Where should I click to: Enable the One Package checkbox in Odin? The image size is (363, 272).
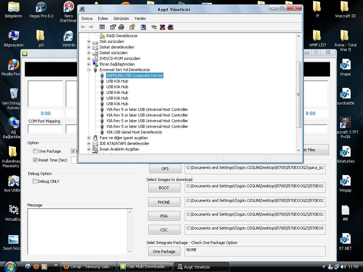click(35, 151)
